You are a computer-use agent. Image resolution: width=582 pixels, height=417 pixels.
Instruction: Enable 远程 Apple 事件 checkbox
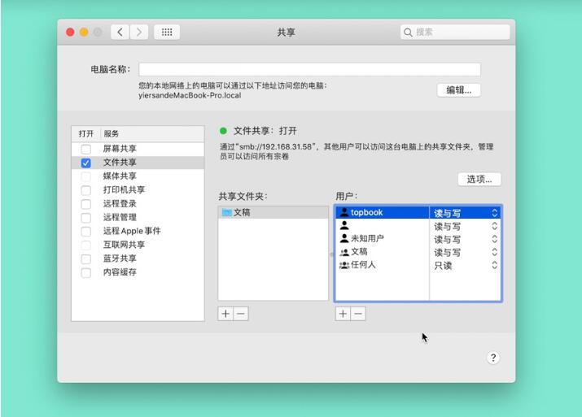point(85,232)
